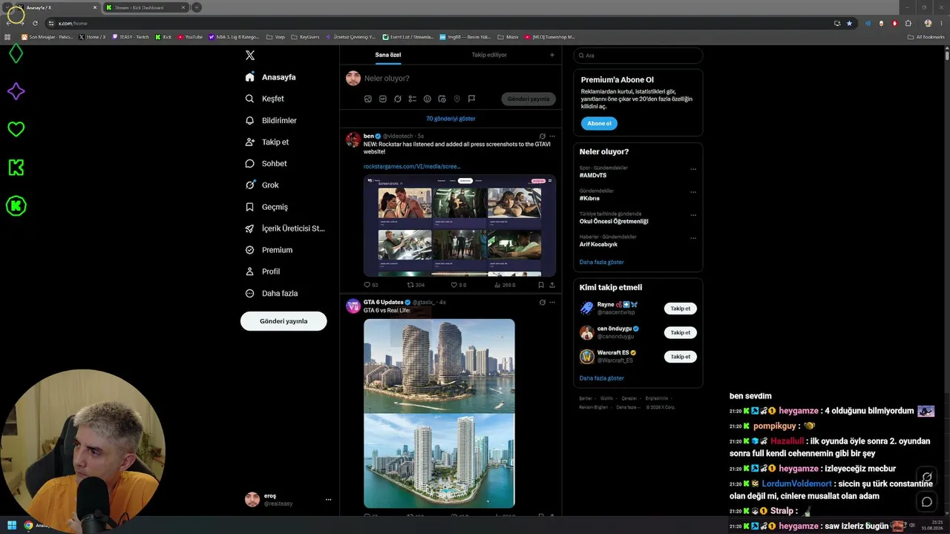Open more options for #Kıbrıs trend
This screenshot has height=534, width=950.
(693, 192)
